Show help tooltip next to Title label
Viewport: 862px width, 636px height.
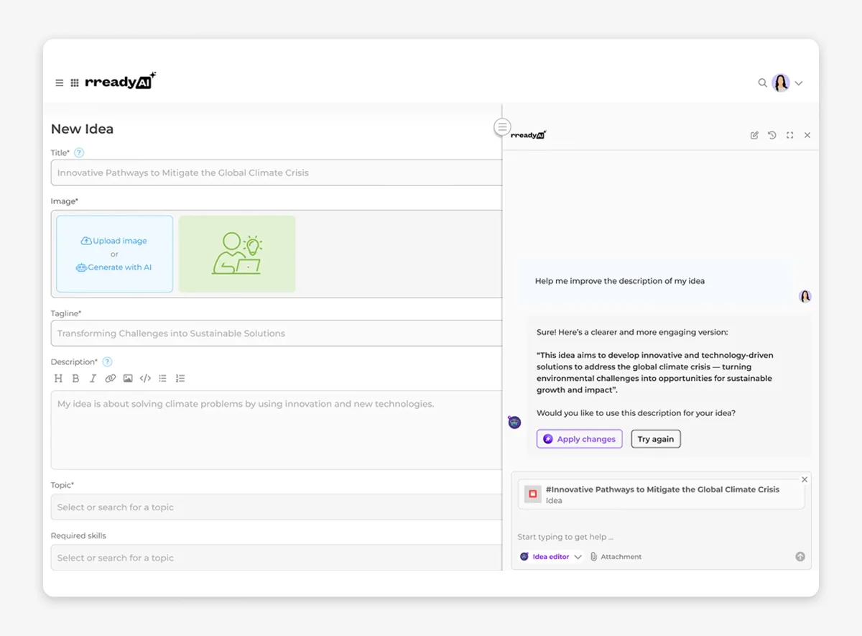[x=79, y=152]
